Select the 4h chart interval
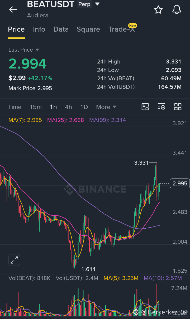This screenshot has width=190, height=319. point(68,107)
